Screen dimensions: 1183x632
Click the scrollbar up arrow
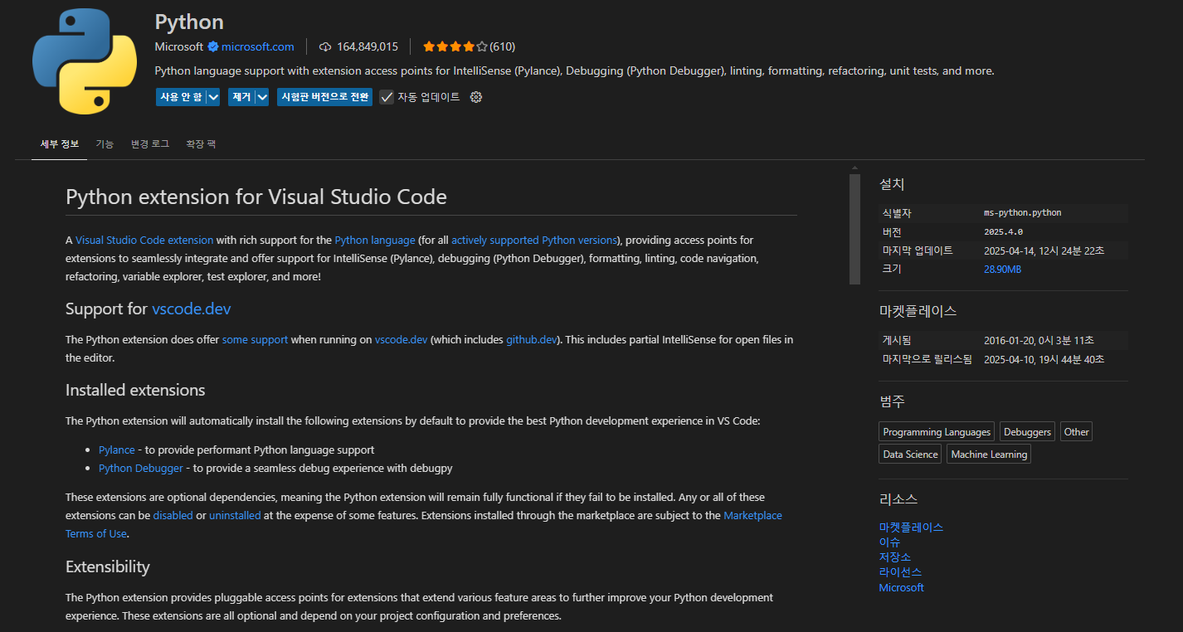coord(854,168)
